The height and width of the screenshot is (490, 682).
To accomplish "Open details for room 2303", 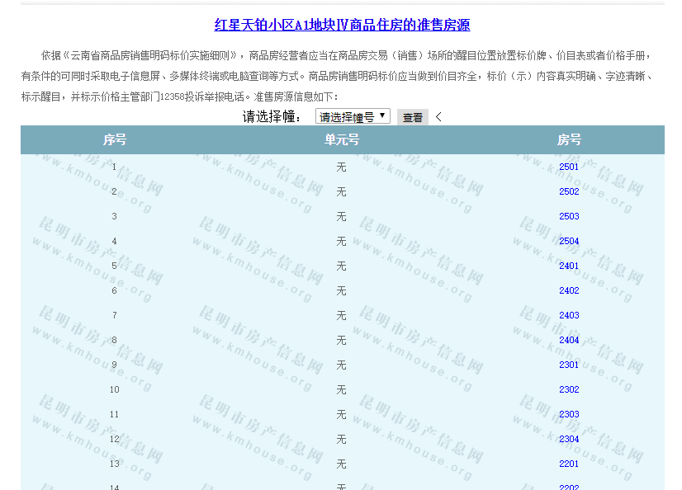I will 568,414.
